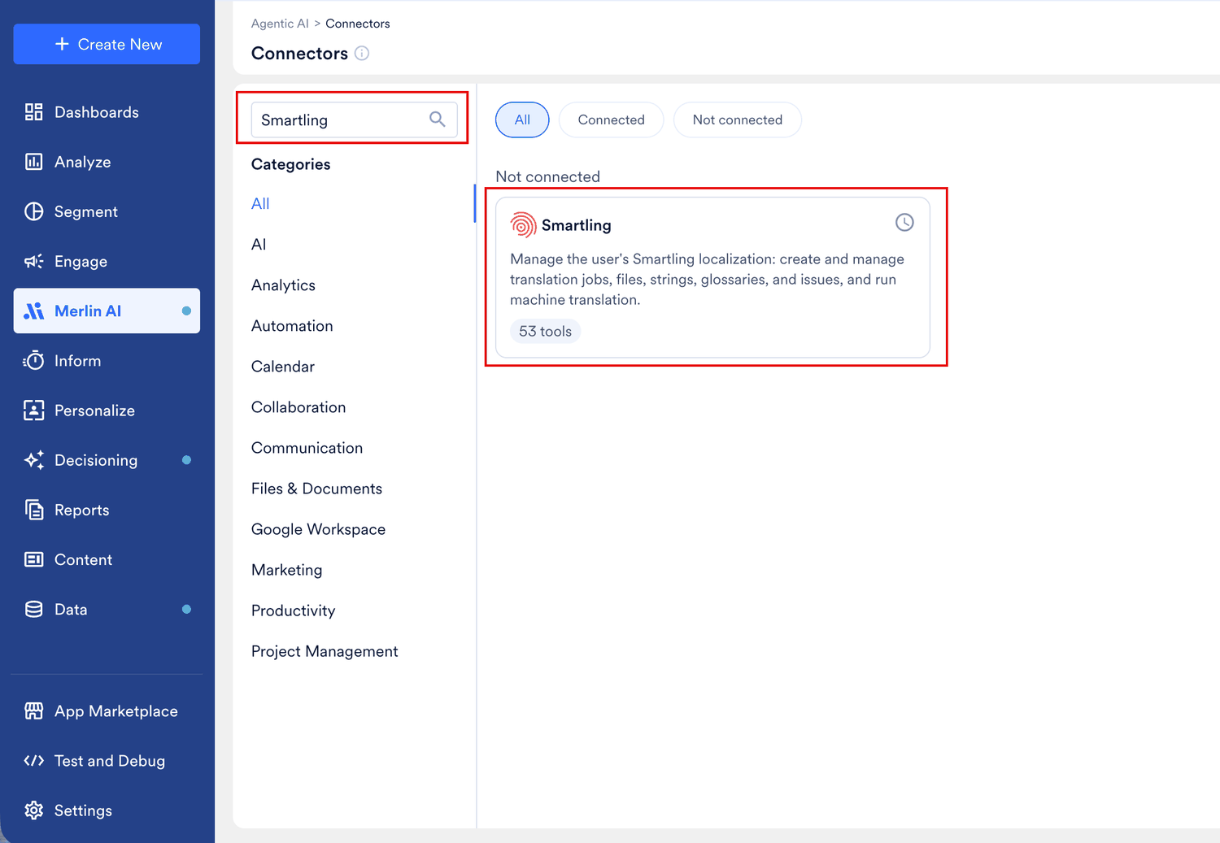Click the Data database icon
1220x843 pixels.
33,609
